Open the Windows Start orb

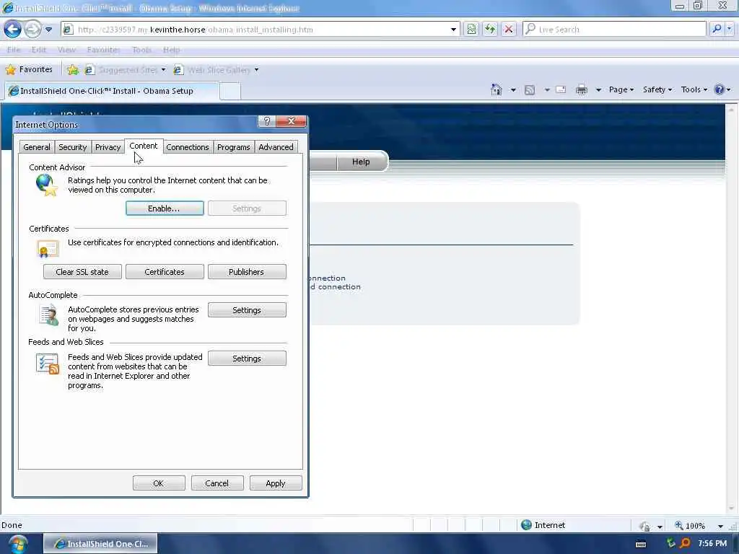tap(18, 544)
